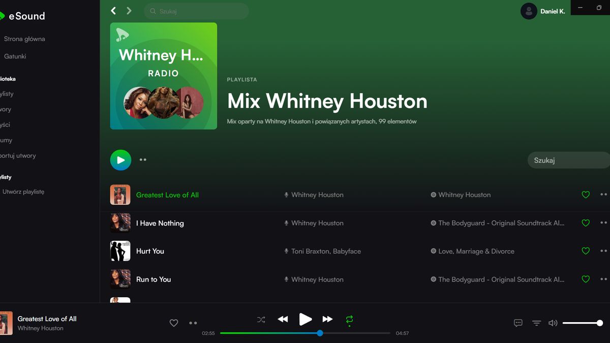Toggle like on Hurt You

click(x=586, y=251)
